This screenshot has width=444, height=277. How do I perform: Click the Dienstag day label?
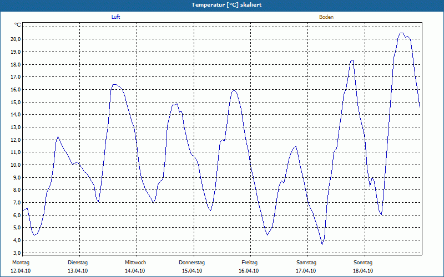[x=78, y=263]
